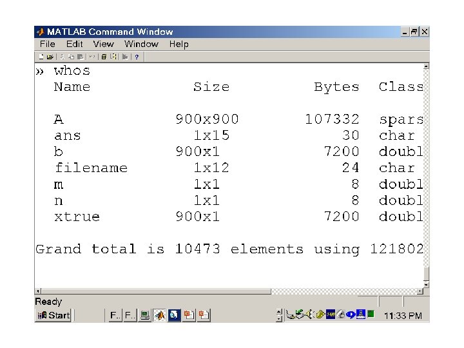This screenshot has height=348, width=464.
Task: Click the whos command text
Action: tap(72, 71)
